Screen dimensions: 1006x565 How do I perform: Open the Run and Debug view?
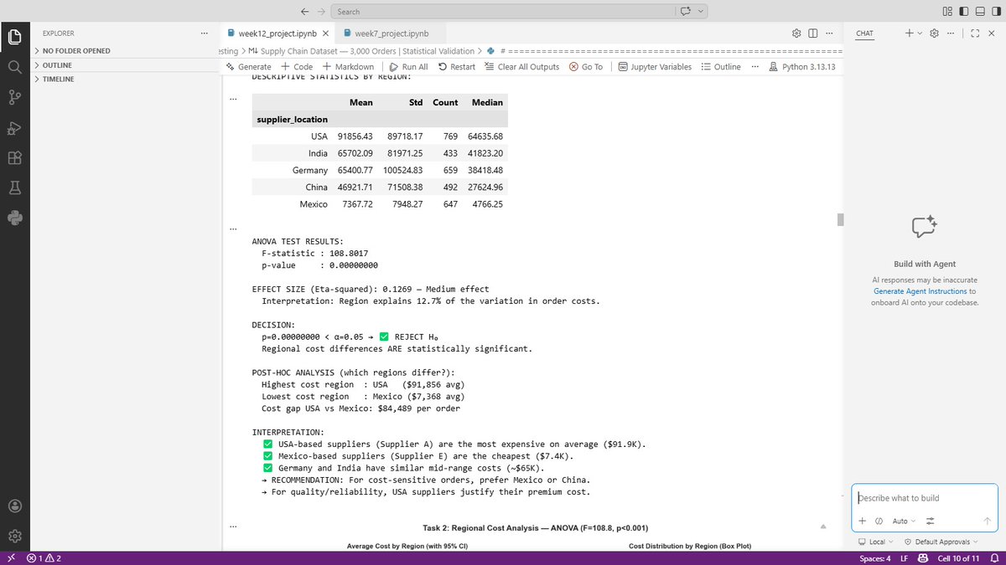[14, 127]
